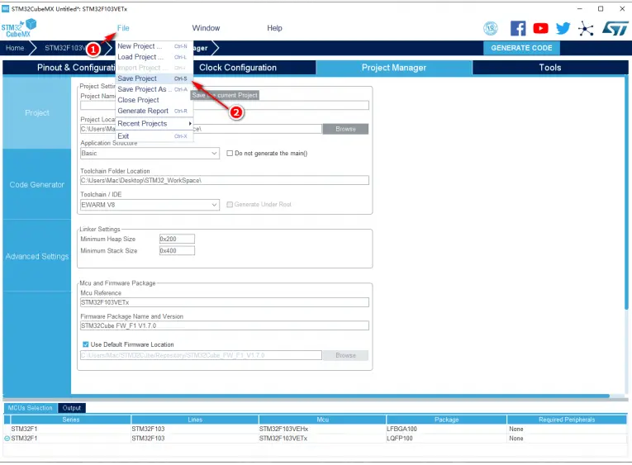
Task: Toggle Generate Under Root checkbox
Action: click(230, 204)
